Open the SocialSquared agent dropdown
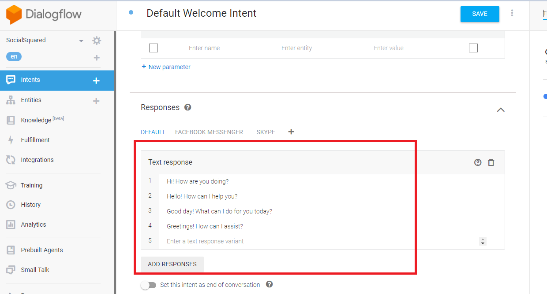Screen dimensions: 547x294 click(81, 41)
